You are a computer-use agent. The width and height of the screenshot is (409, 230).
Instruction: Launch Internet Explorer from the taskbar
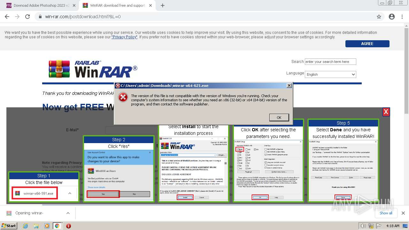tap(26, 226)
